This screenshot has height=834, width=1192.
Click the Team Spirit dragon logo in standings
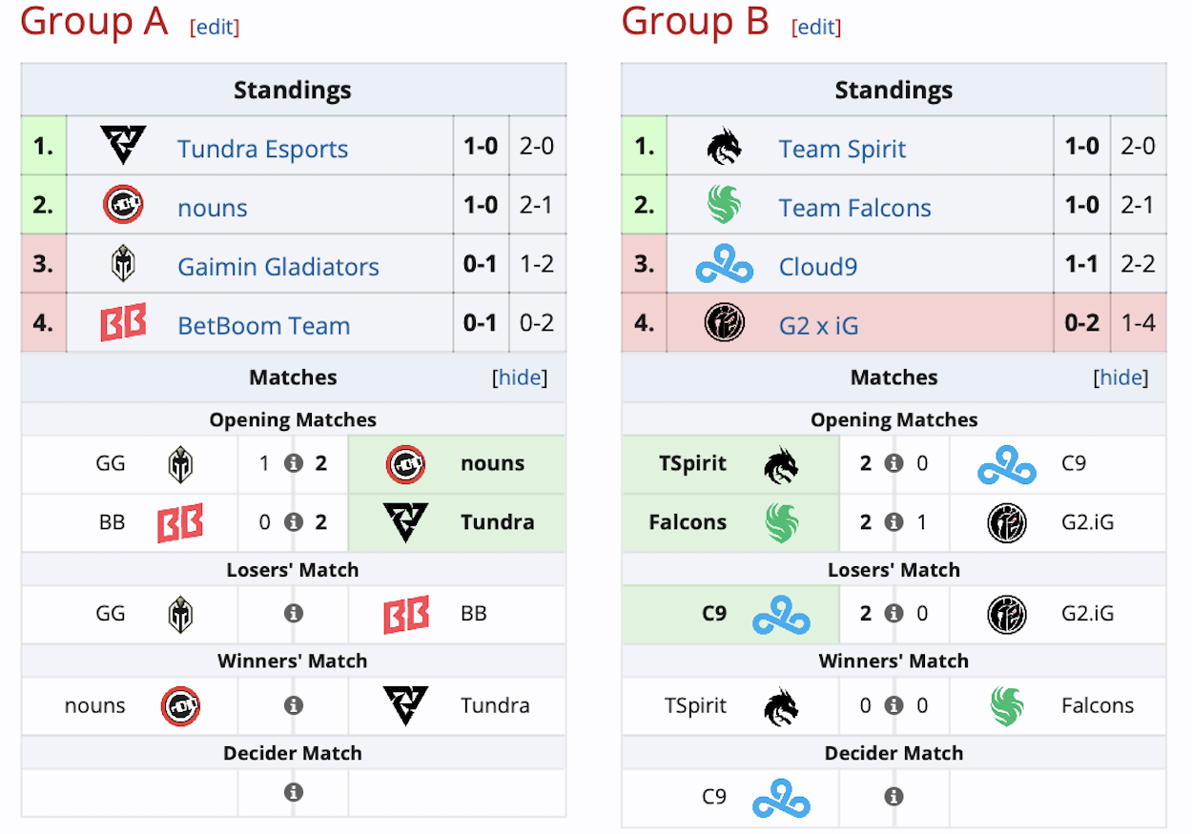coord(724,147)
